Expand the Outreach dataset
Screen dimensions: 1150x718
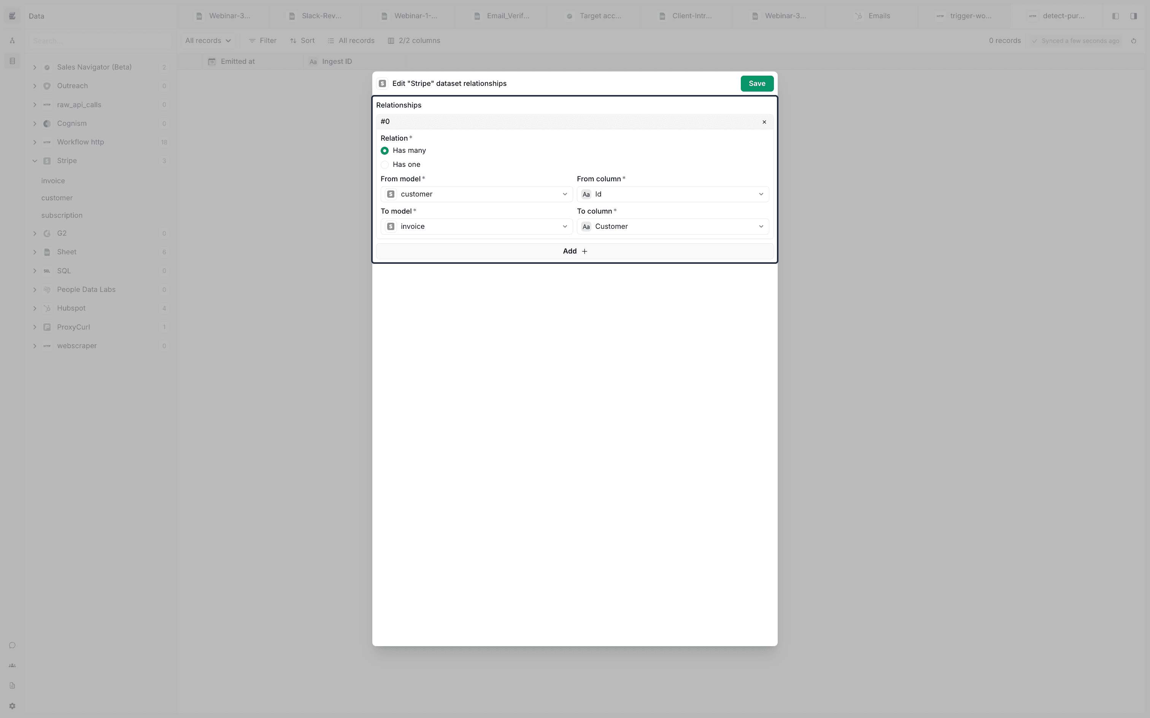coord(35,86)
